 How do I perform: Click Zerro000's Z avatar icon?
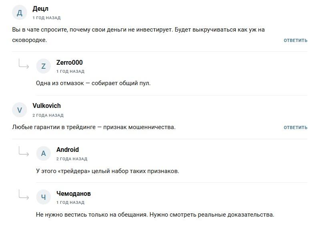44,66
